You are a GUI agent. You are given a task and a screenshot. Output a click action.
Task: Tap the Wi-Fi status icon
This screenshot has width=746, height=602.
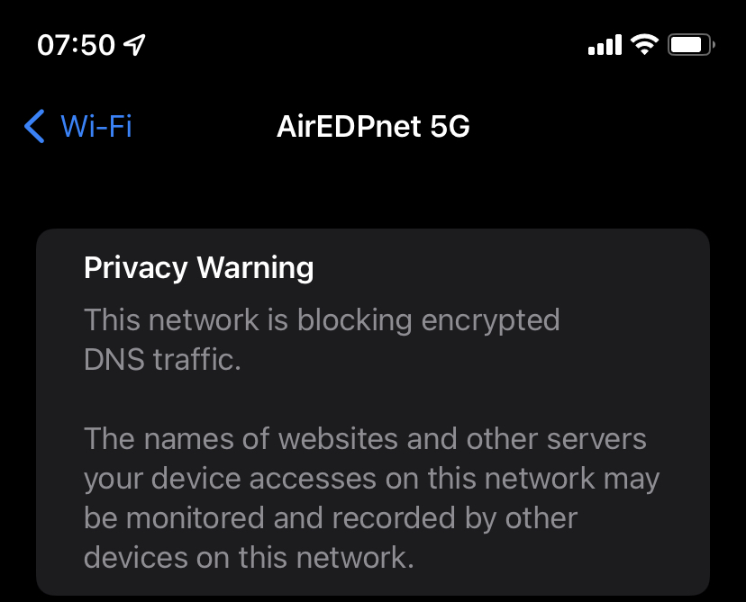[644, 44]
